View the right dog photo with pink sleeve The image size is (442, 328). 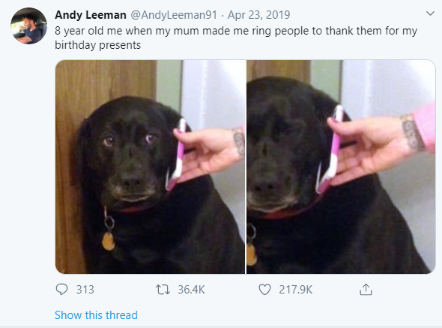tap(341, 167)
